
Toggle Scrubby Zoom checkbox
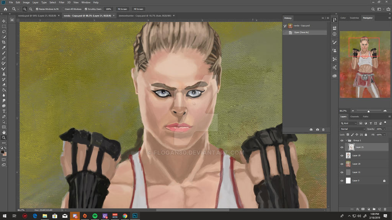tap(86, 9)
